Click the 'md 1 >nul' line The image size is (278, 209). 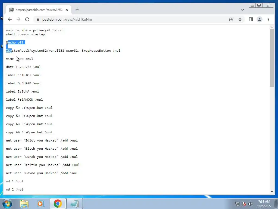15,182
